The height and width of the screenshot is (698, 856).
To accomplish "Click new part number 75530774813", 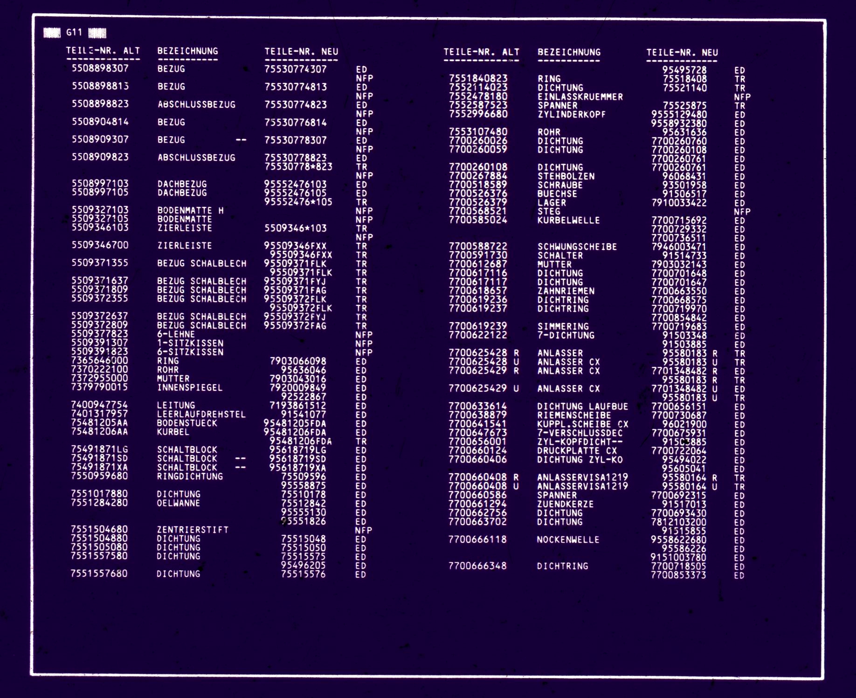I will [x=296, y=87].
